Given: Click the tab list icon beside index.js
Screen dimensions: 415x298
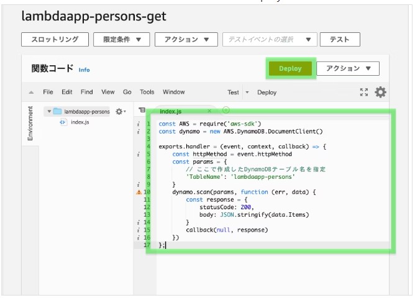Looking at the screenshot, I should click(x=142, y=111).
